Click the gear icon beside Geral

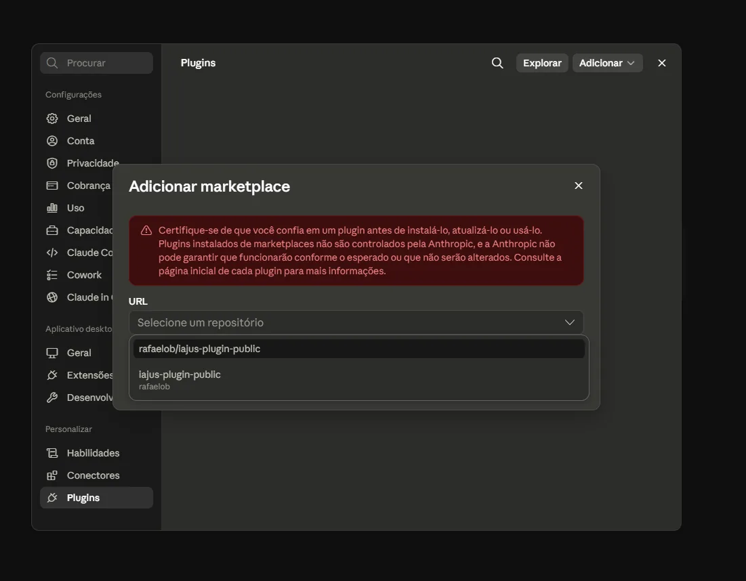52,119
